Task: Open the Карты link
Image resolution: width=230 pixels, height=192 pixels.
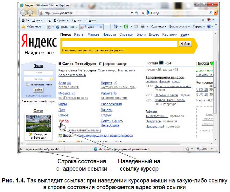Action: tap(79, 34)
